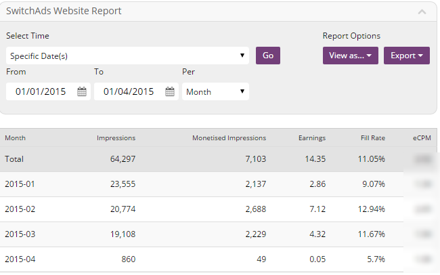Click monetised impressions value 2,229
The height and width of the screenshot is (275, 440).
tap(256, 234)
